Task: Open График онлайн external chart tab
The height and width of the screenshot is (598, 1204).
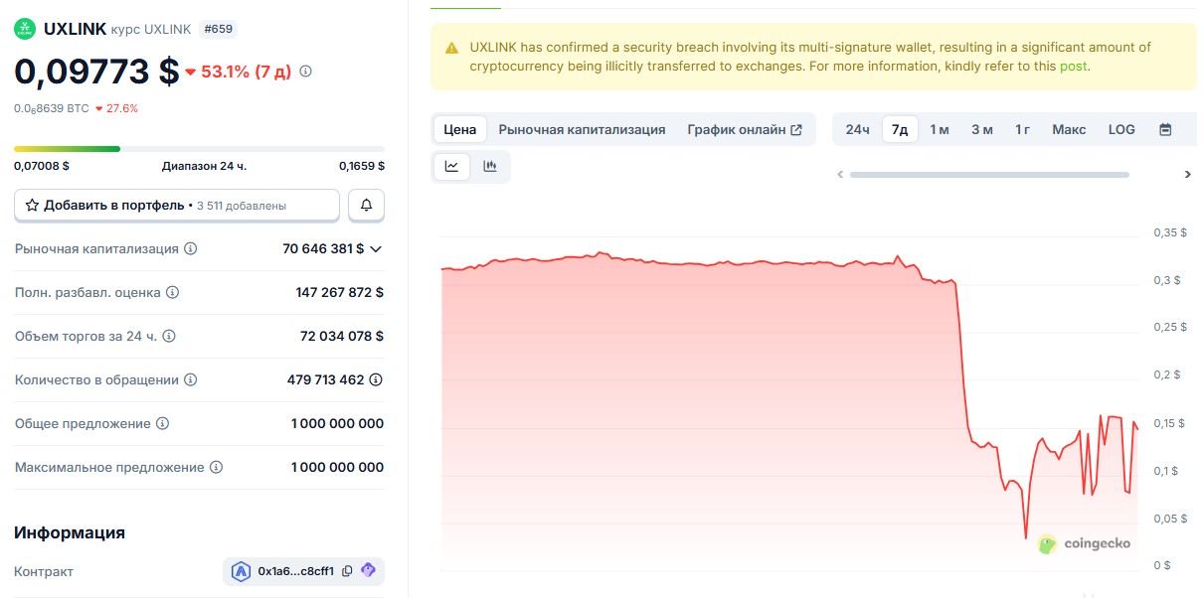Action: (745, 129)
